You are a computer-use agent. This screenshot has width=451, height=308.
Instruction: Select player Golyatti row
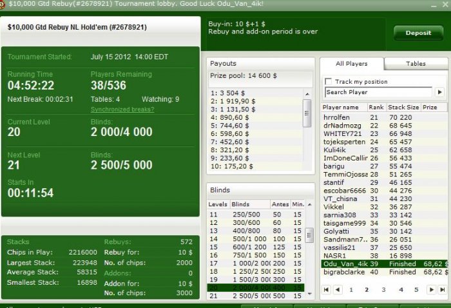[384, 231]
